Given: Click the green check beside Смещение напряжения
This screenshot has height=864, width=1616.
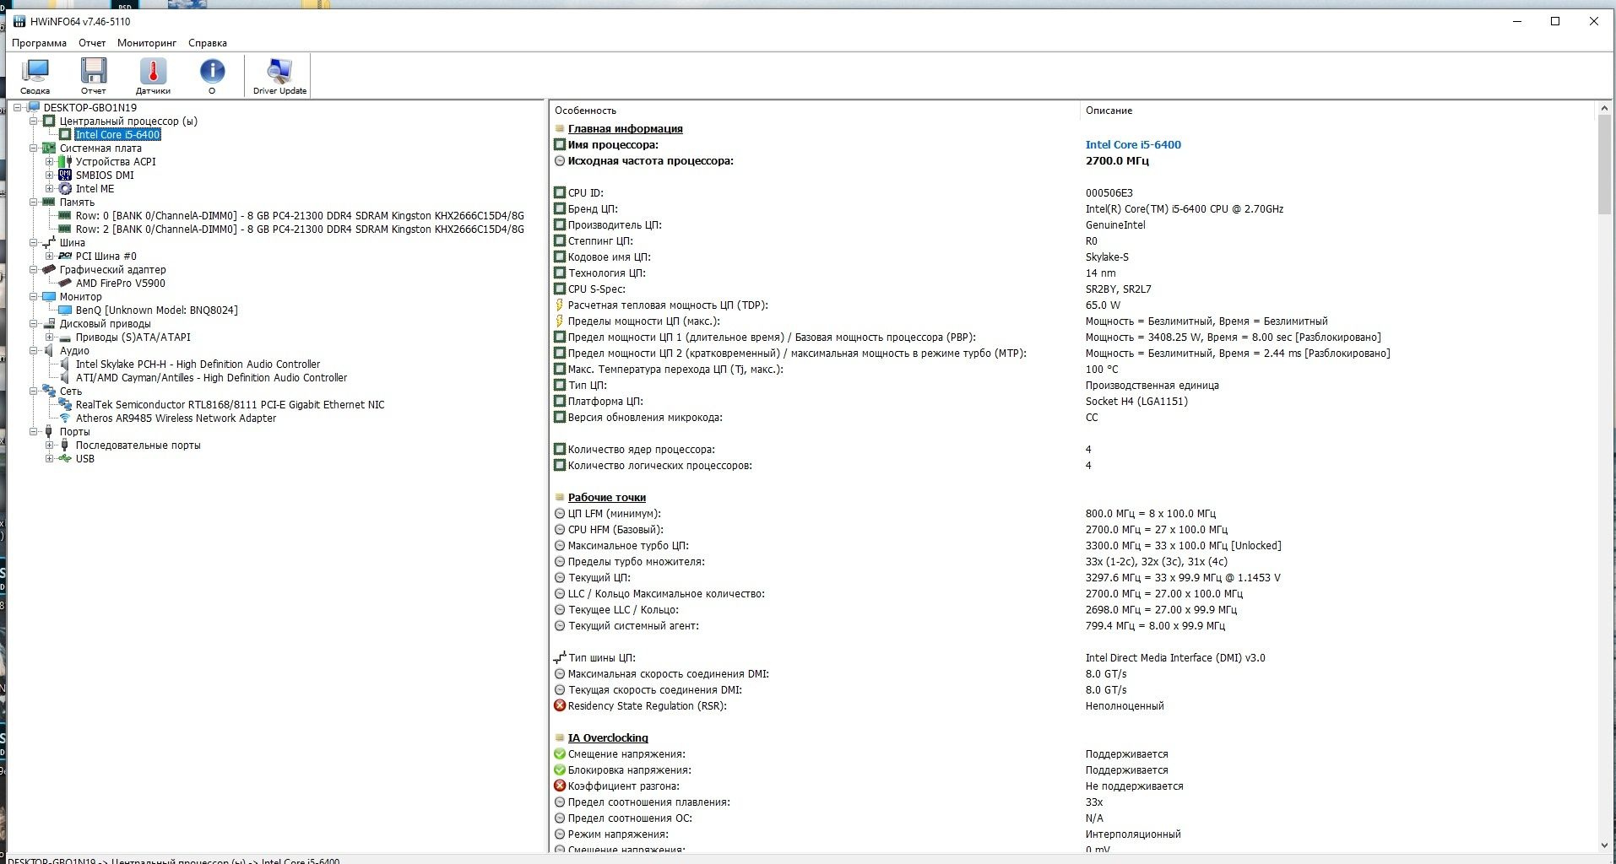Looking at the screenshot, I should tap(559, 753).
